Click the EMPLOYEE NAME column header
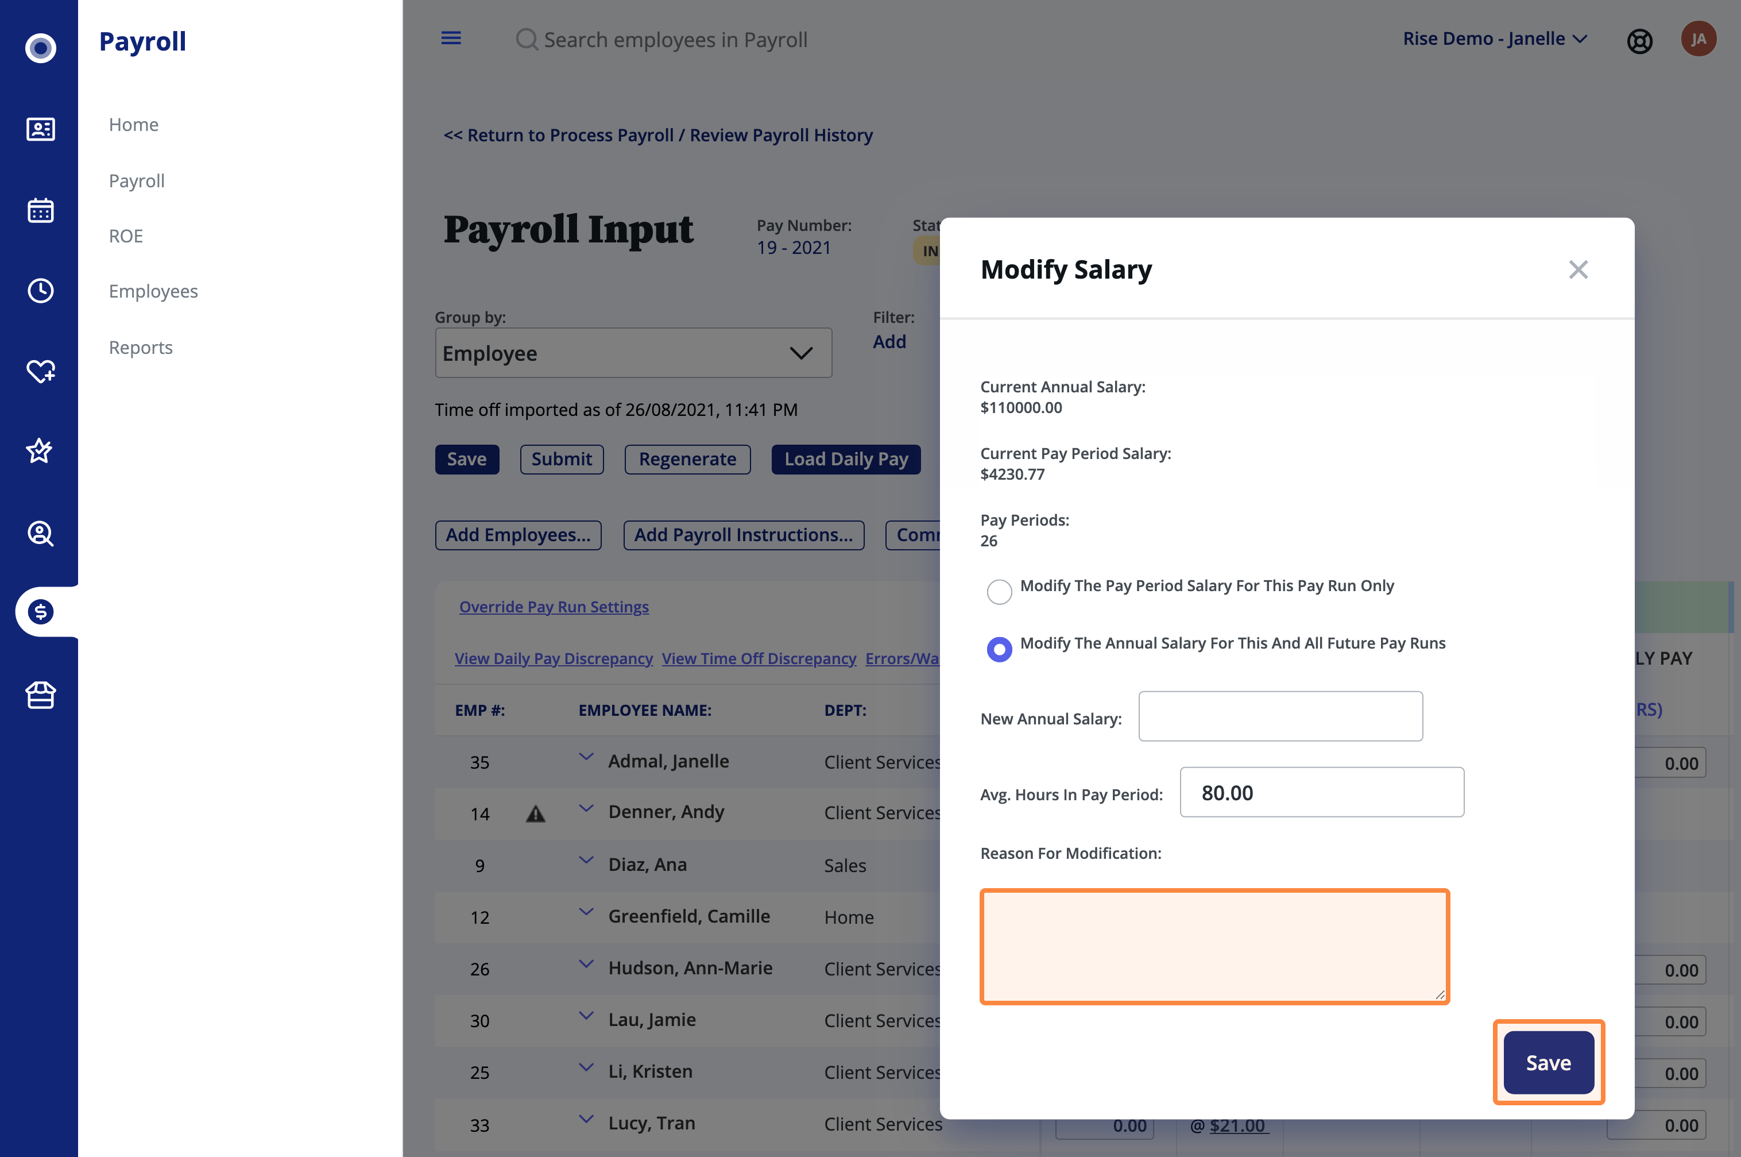Viewport: 1741px width, 1157px height. coord(644,710)
